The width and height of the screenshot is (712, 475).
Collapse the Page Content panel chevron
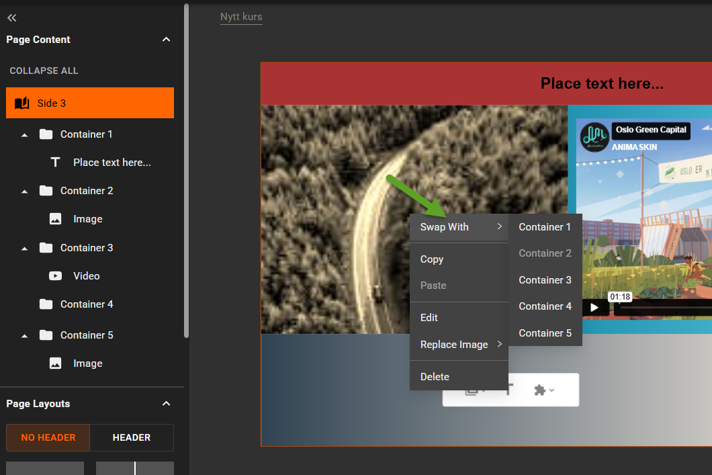[167, 40]
